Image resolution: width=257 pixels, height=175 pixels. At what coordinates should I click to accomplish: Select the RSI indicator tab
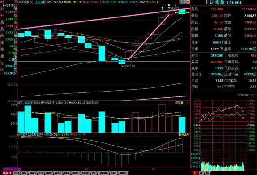click(25, 173)
